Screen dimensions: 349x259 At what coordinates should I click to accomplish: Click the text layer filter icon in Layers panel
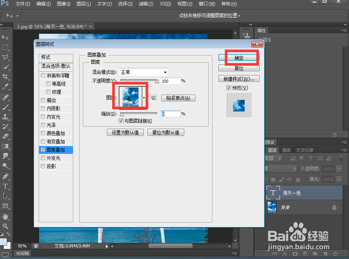coord(311,158)
